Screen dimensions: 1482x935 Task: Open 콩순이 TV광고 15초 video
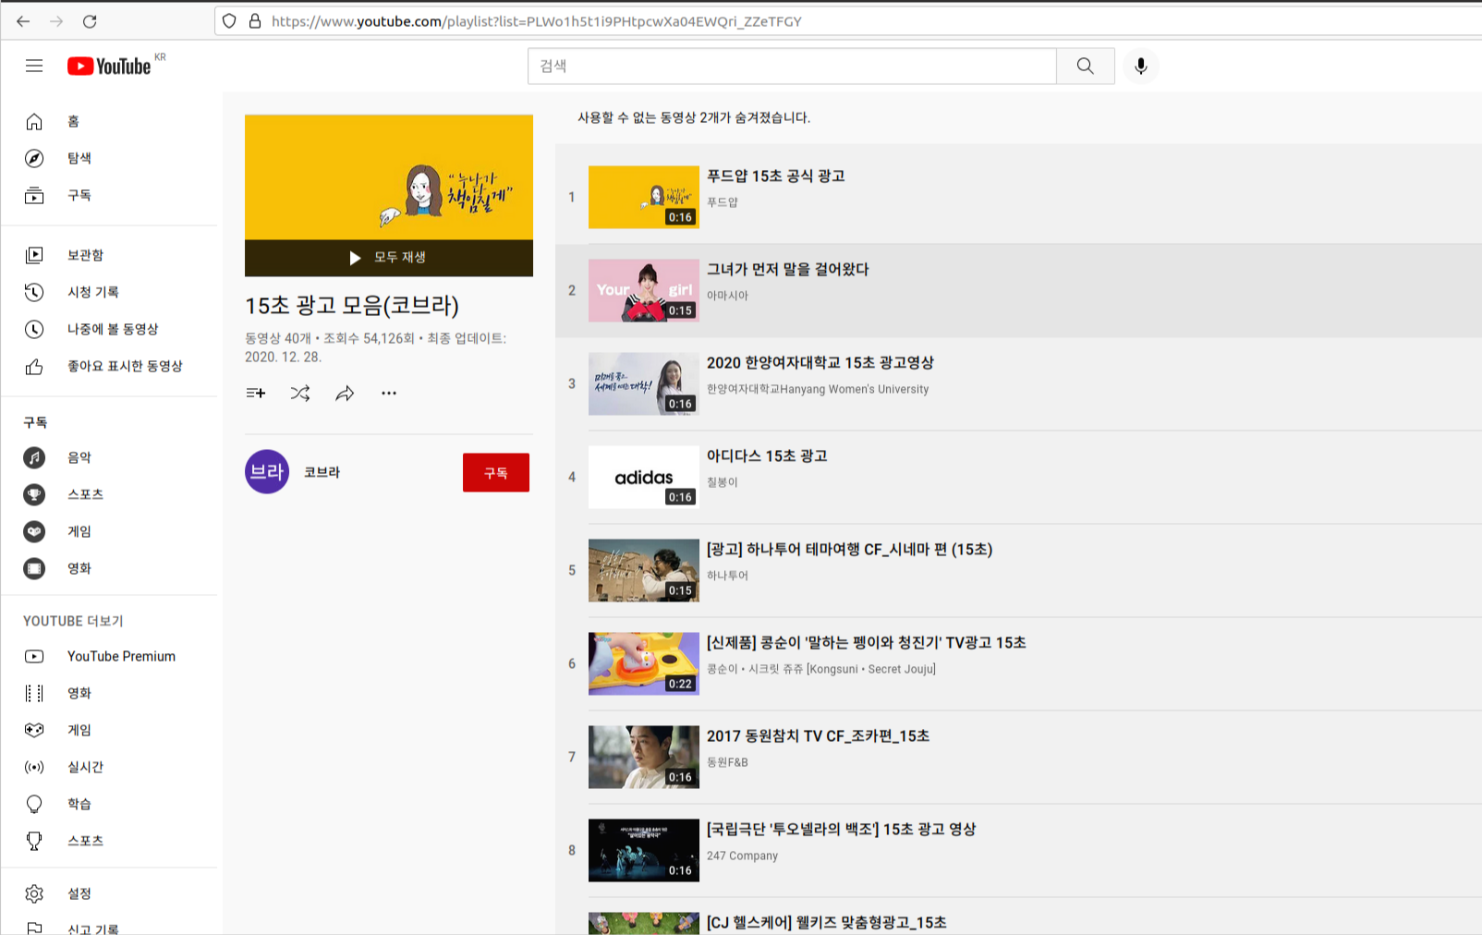(x=867, y=642)
